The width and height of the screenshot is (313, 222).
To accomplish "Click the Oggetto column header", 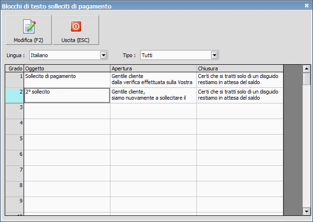I will 67,68.
